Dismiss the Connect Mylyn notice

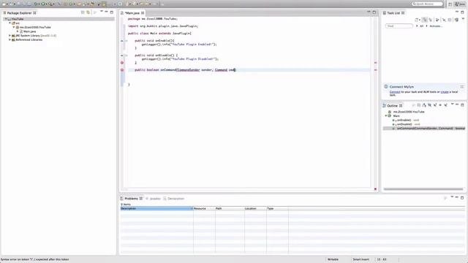(461, 86)
